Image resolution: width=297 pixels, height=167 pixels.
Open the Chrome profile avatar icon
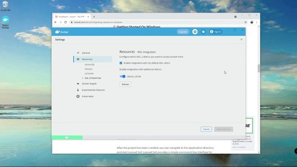(252, 22)
